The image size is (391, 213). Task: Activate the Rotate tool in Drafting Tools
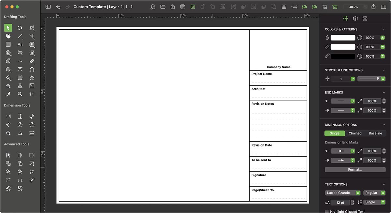tap(20, 28)
